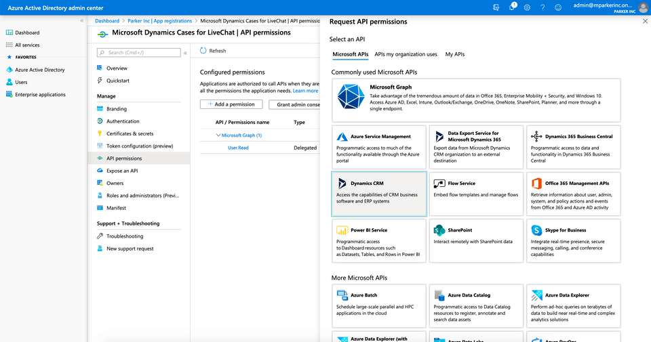Switch to APIs my organization uses tab
Image resolution: width=651 pixels, height=342 pixels.
point(406,54)
